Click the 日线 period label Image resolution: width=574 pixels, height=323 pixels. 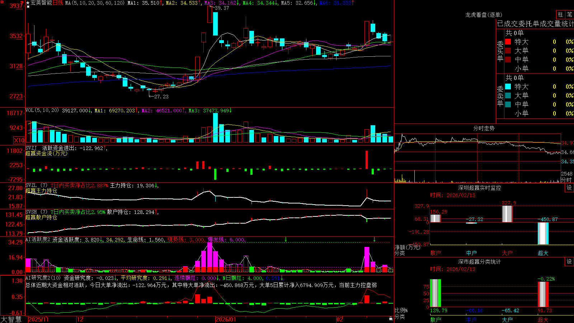[x=58, y=3]
